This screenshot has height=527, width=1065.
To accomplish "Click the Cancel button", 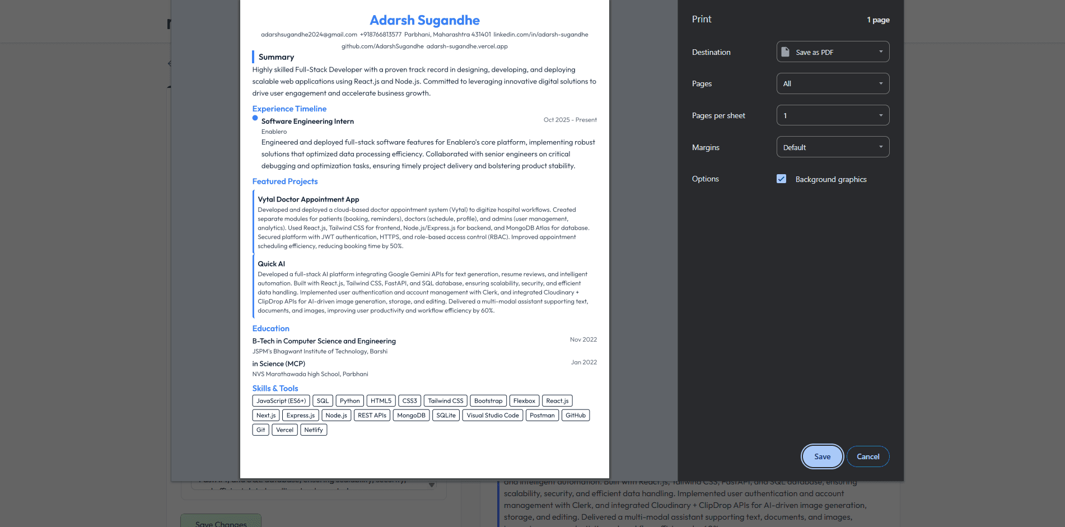I will coord(868,456).
